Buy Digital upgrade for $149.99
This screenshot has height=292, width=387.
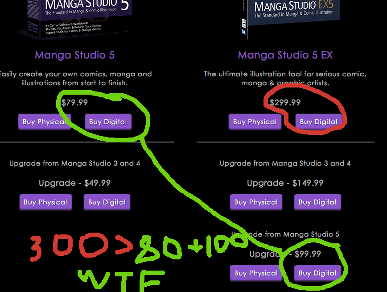click(x=317, y=202)
